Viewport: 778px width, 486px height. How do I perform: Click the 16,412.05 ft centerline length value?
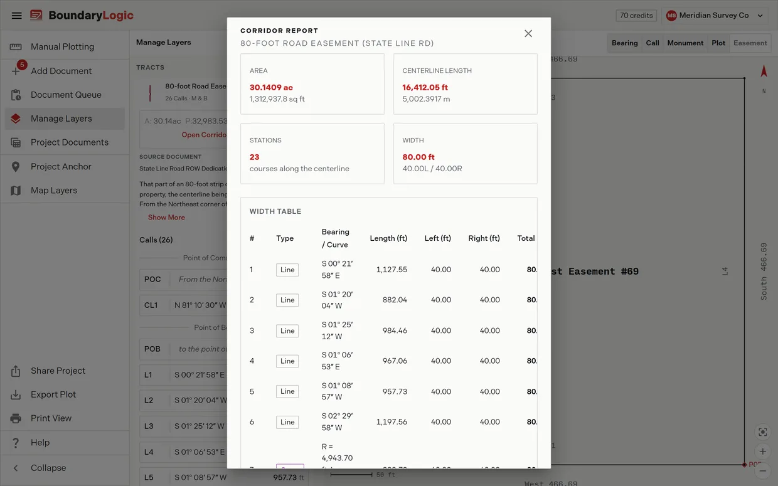click(425, 88)
